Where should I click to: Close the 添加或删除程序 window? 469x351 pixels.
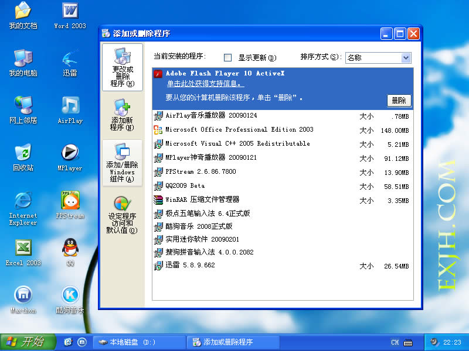(414, 34)
